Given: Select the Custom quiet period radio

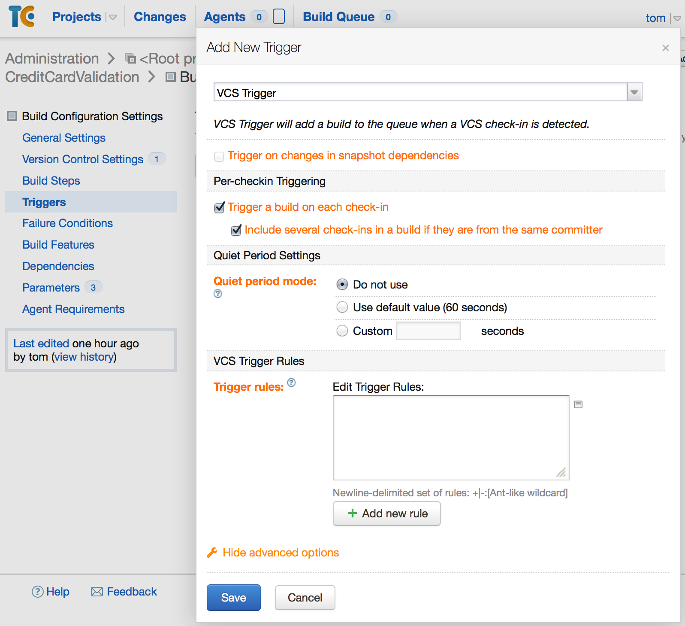Looking at the screenshot, I should pyautogui.click(x=342, y=331).
